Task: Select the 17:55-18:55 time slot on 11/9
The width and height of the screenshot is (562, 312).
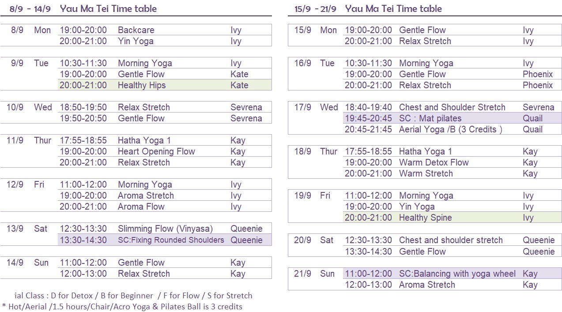Action: pos(83,140)
